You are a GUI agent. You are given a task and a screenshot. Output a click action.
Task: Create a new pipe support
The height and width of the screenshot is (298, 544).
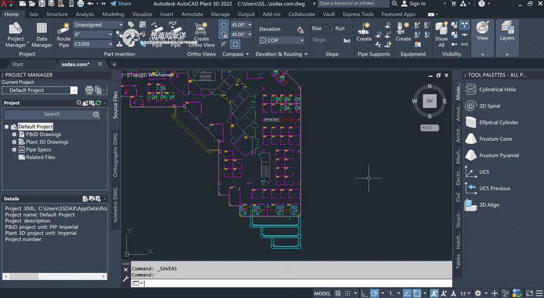(364, 30)
